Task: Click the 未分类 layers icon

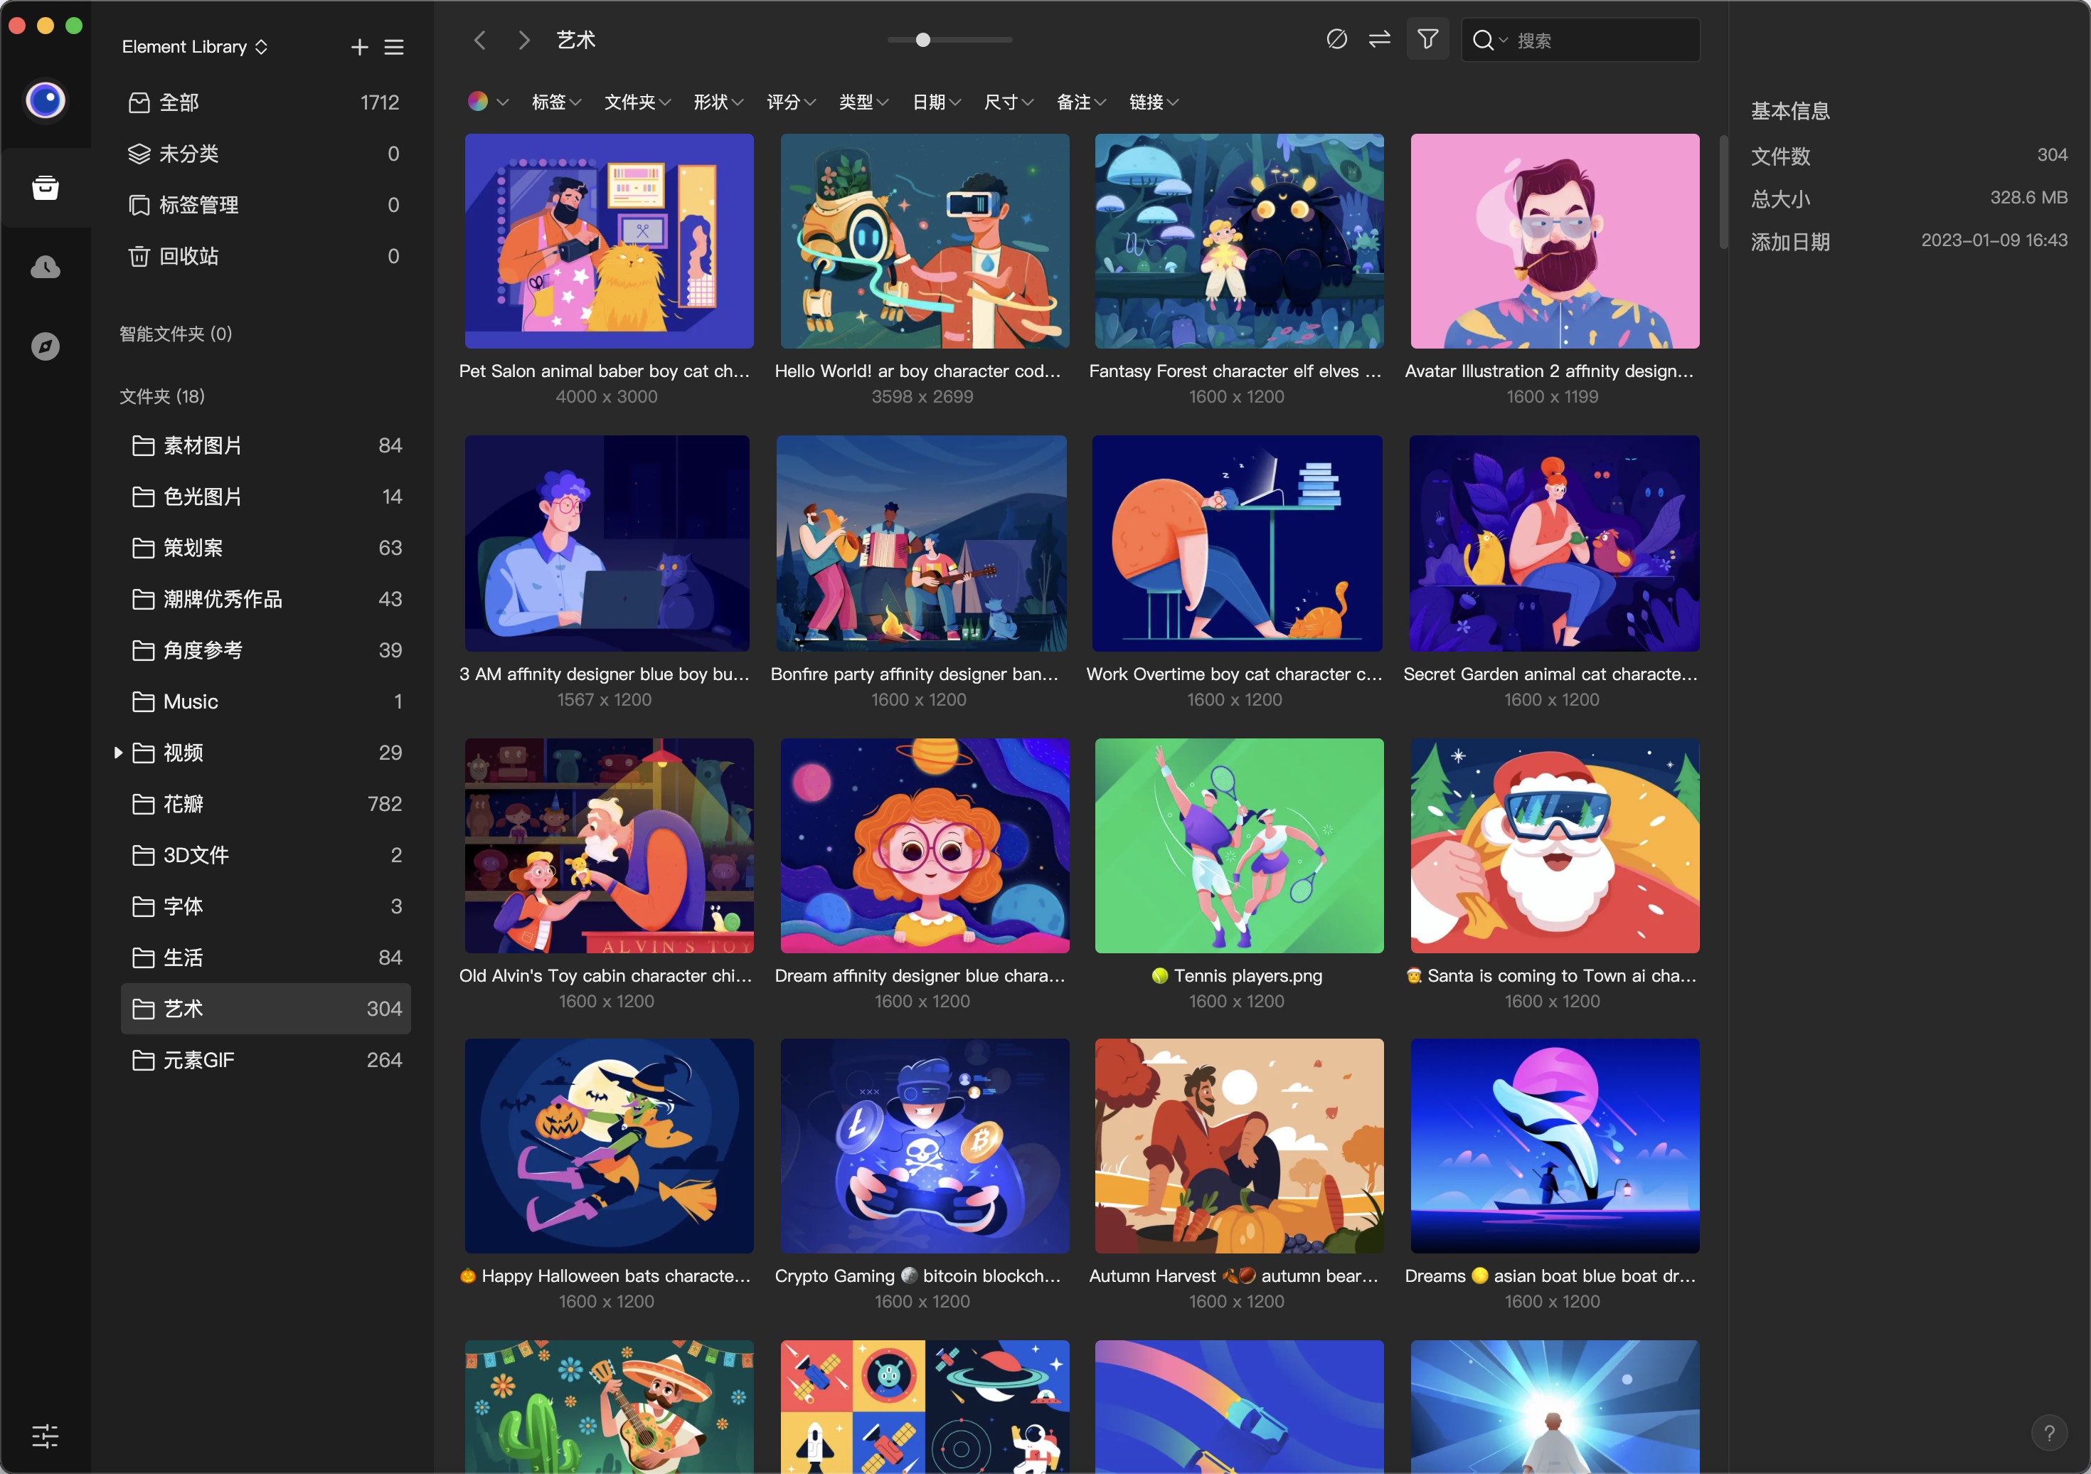Action: (x=139, y=154)
